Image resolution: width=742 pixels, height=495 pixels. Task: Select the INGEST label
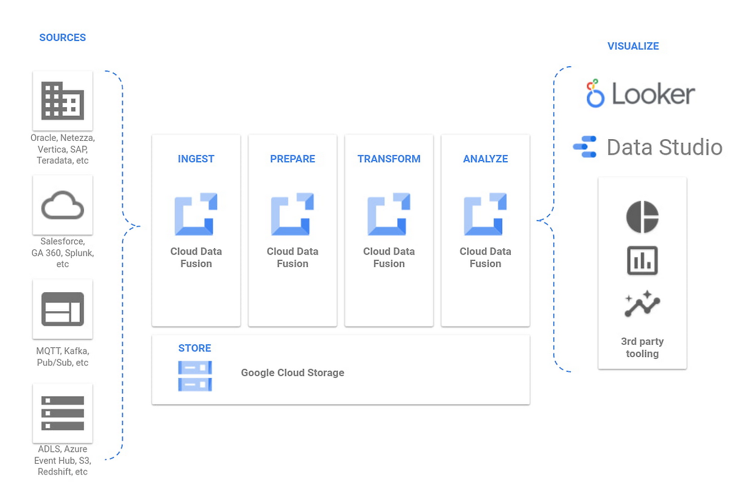point(196,159)
